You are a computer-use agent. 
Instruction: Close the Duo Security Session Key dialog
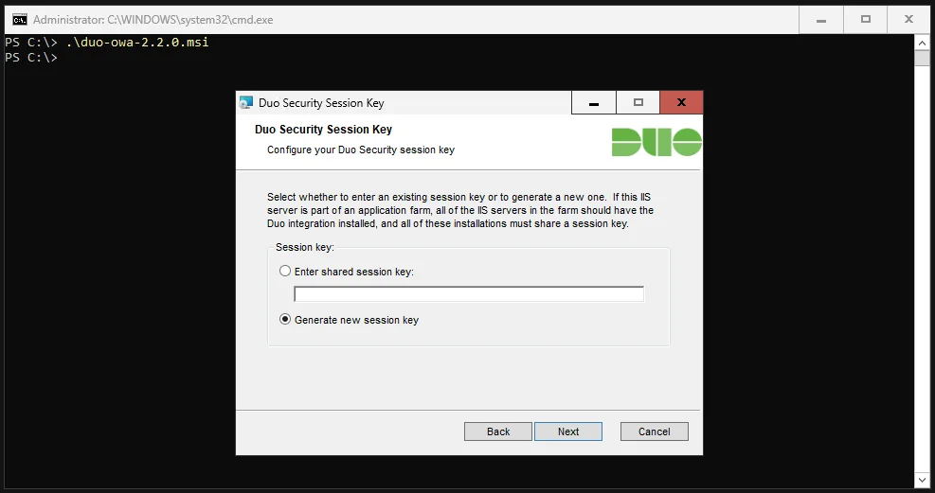click(681, 102)
